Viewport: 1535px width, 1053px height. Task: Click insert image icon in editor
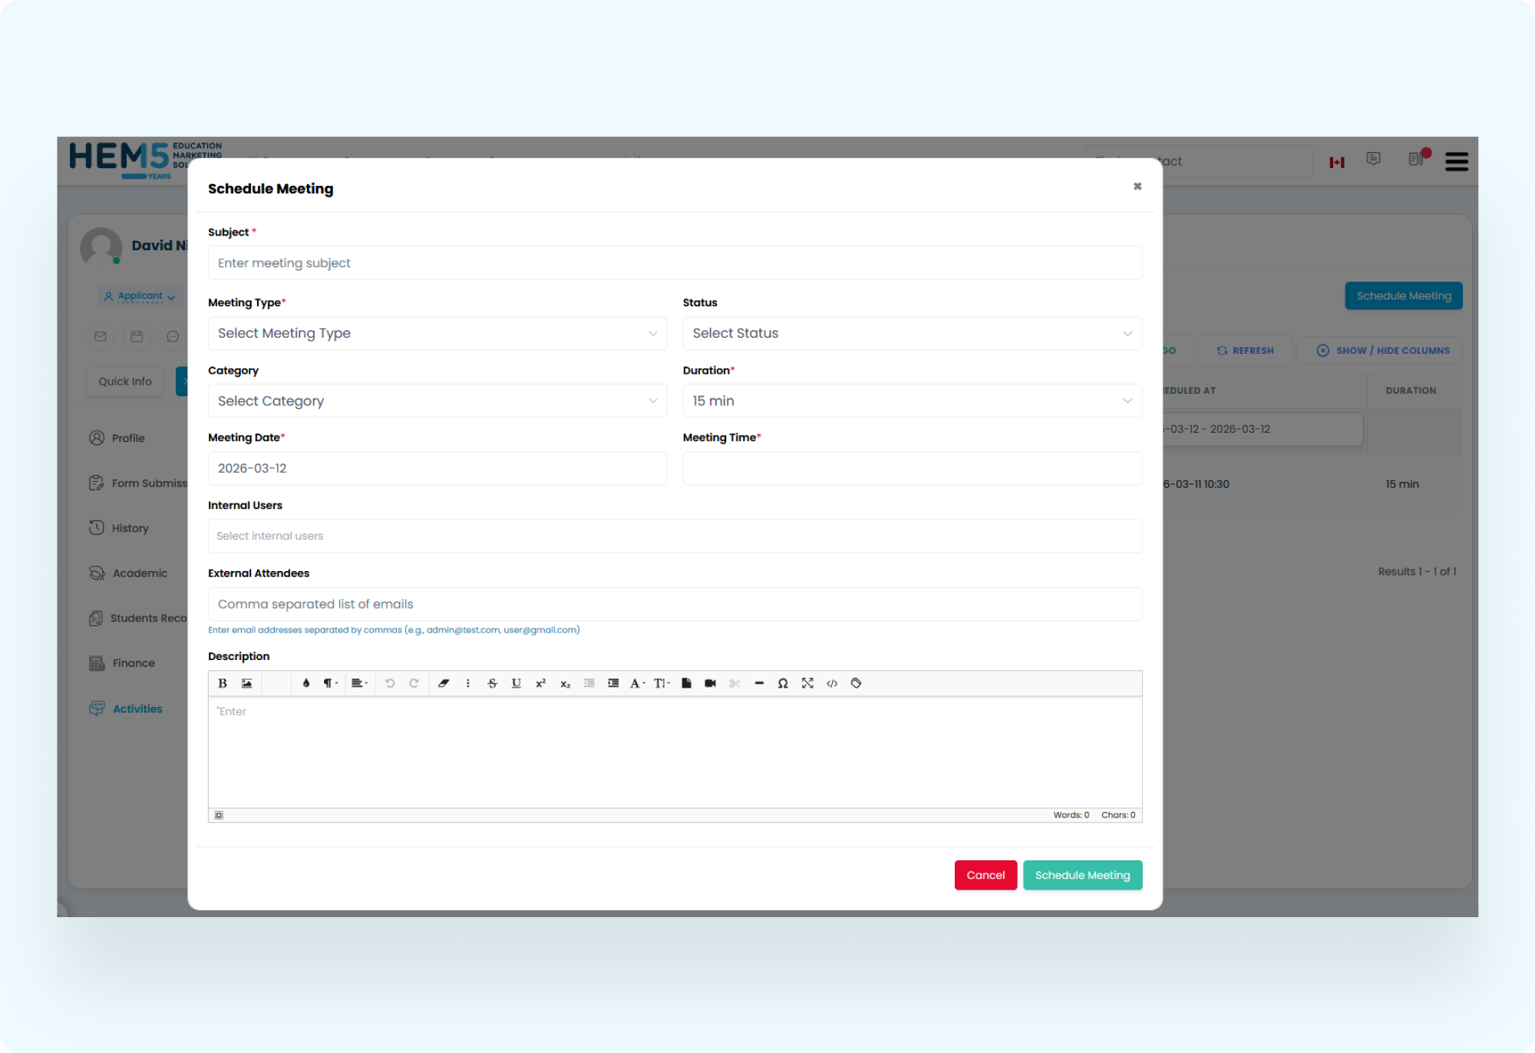(x=246, y=683)
